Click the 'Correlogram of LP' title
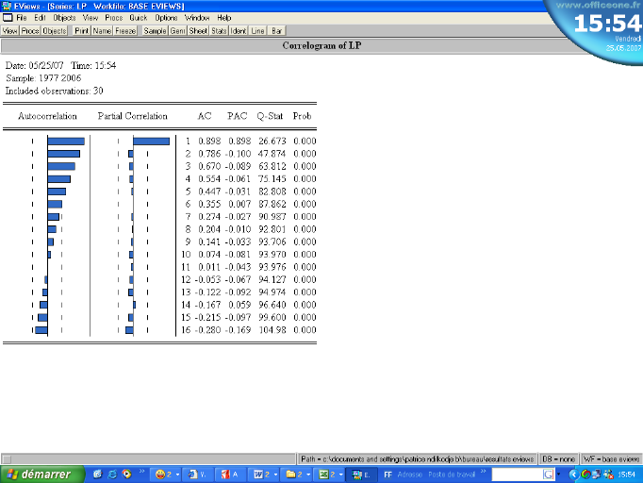Viewport: 643px width, 483px height. pyautogui.click(x=321, y=45)
